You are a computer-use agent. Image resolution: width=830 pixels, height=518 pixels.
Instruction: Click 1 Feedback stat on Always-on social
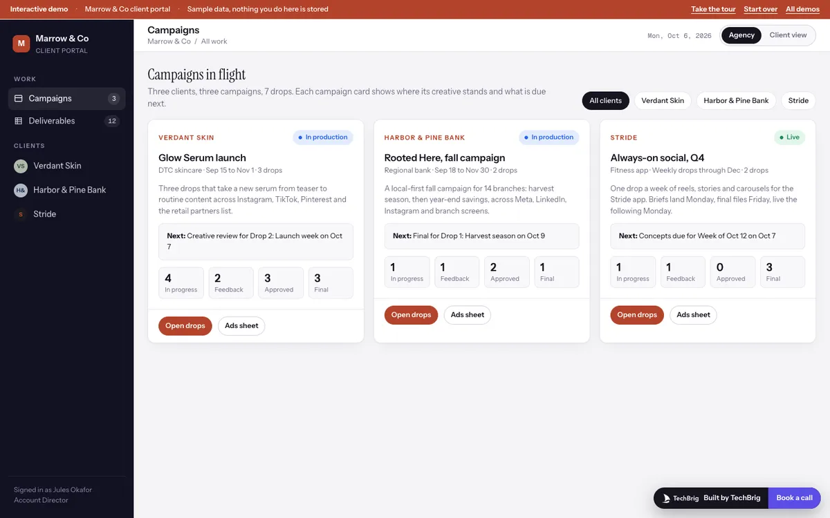(x=683, y=272)
